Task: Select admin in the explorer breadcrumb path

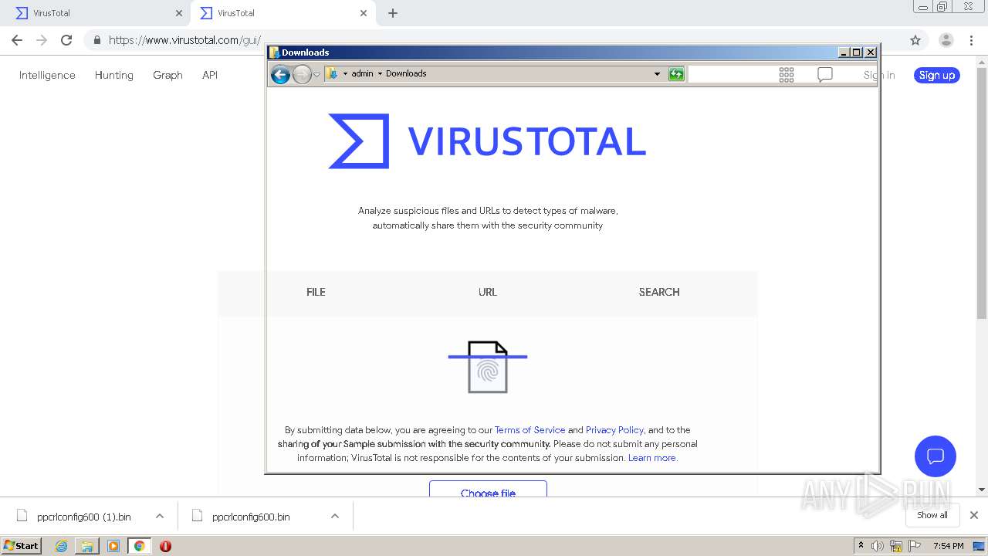Action: (362, 73)
